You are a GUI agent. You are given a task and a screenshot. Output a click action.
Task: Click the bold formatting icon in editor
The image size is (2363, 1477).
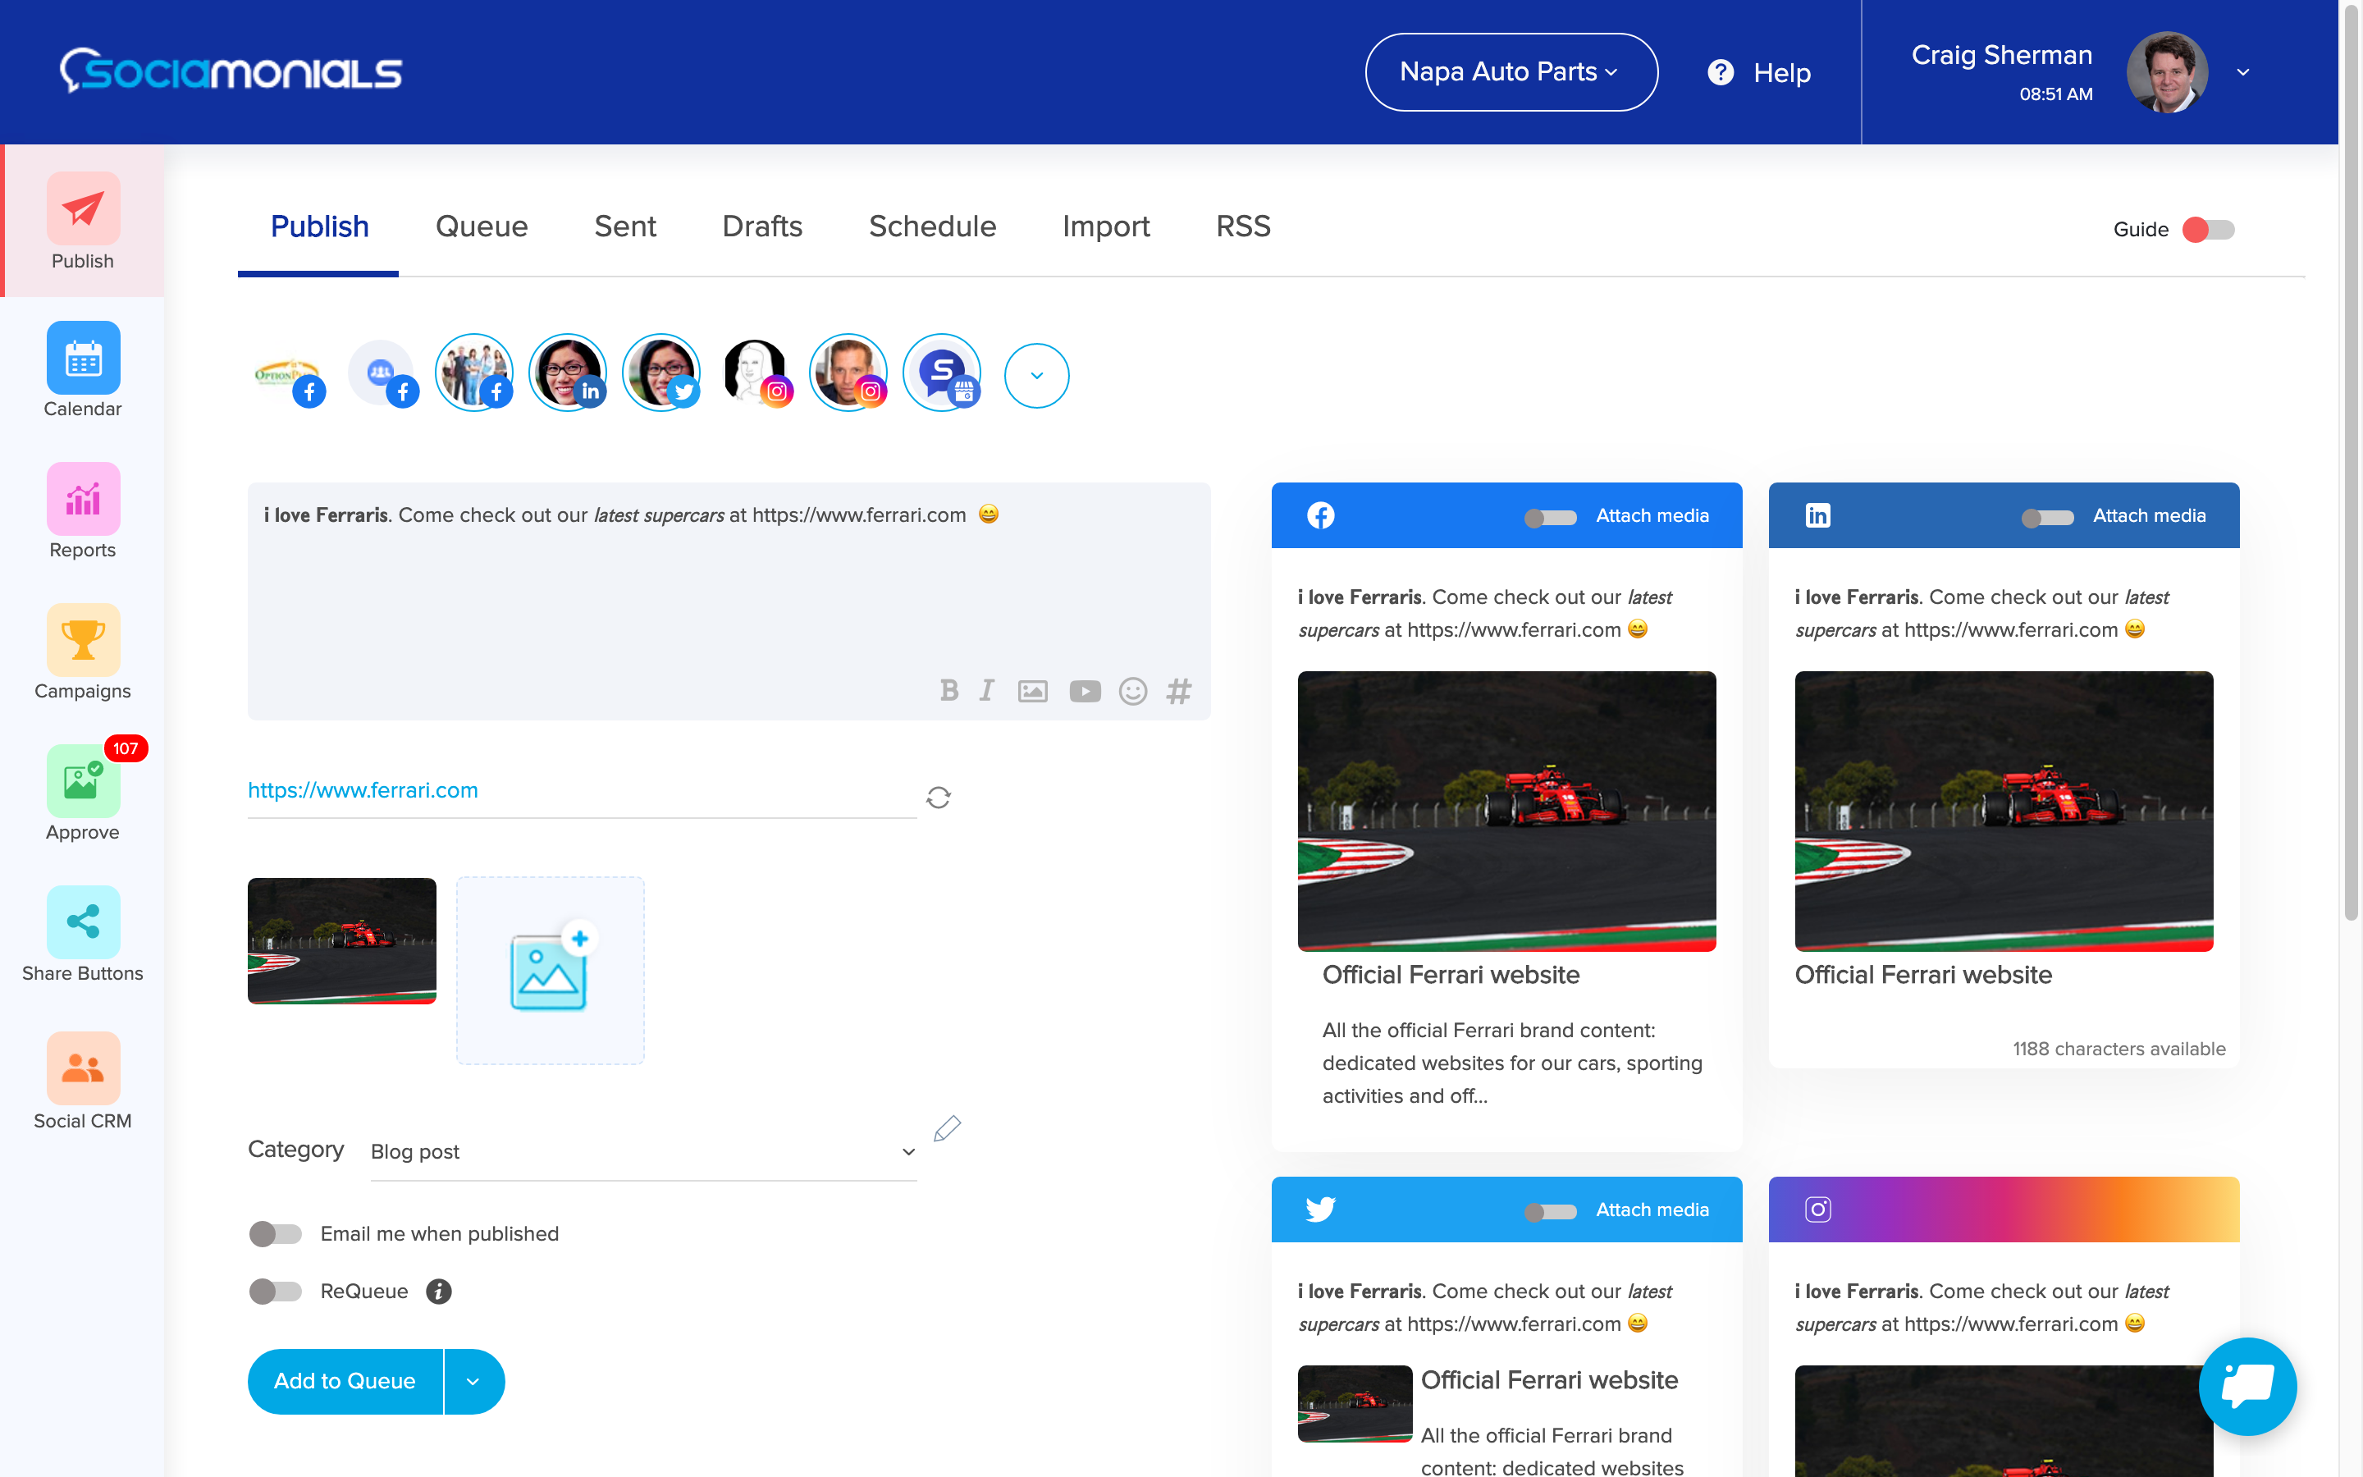[948, 691]
